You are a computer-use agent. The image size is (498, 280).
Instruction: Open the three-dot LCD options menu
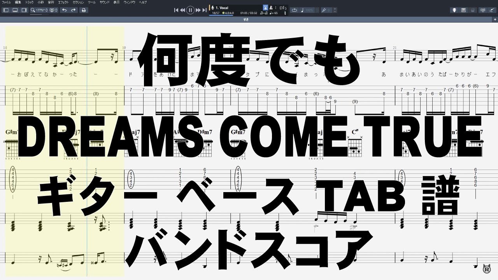[276, 8]
